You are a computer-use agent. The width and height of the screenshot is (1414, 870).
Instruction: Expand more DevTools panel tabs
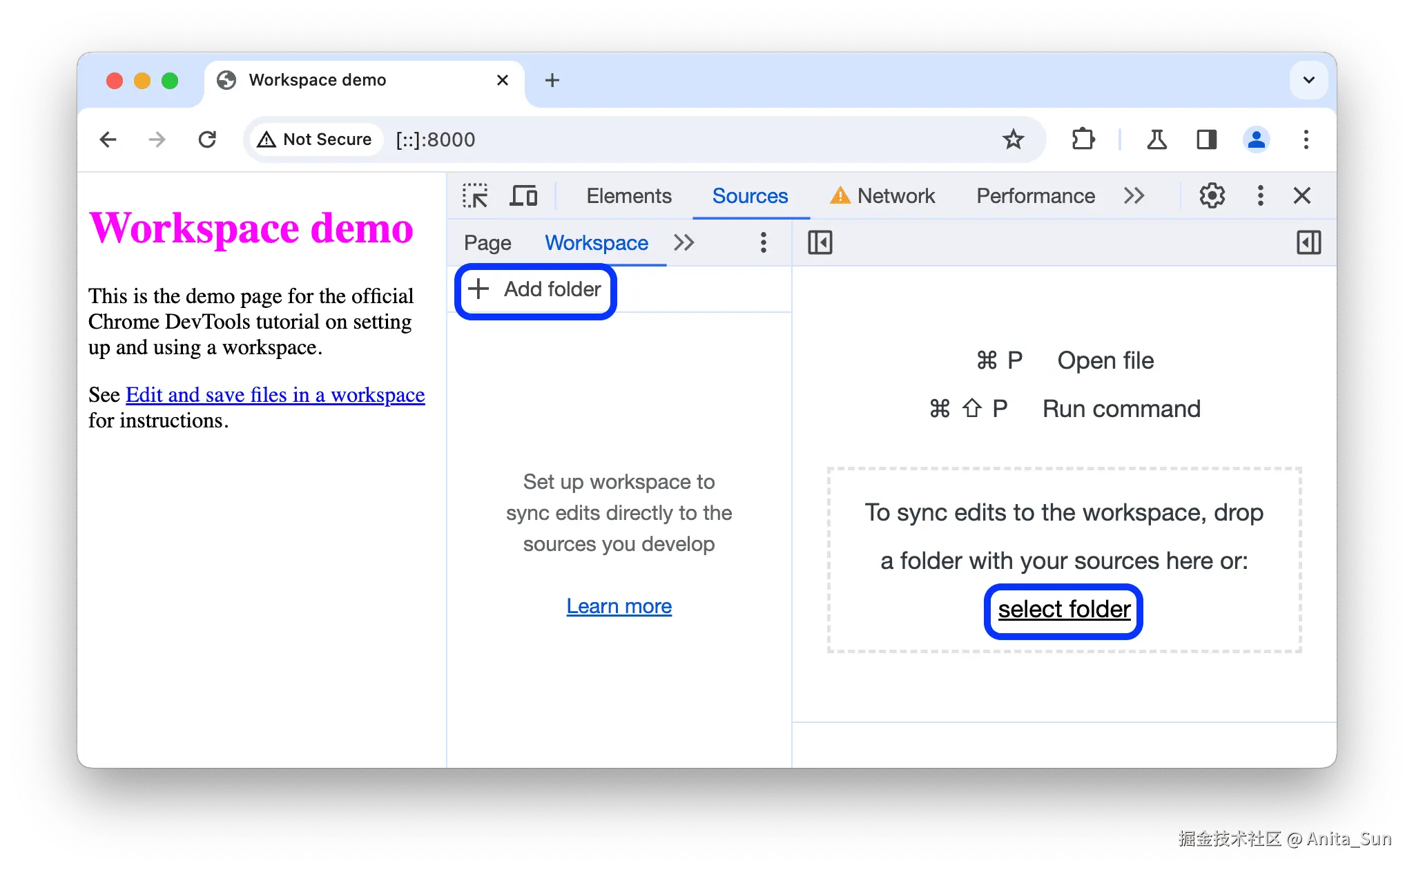(x=1134, y=196)
